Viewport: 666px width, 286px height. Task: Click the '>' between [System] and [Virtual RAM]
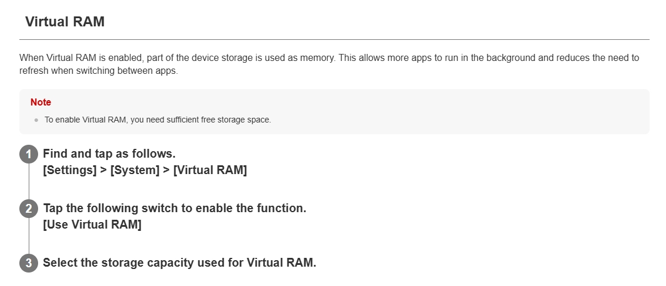(166, 170)
